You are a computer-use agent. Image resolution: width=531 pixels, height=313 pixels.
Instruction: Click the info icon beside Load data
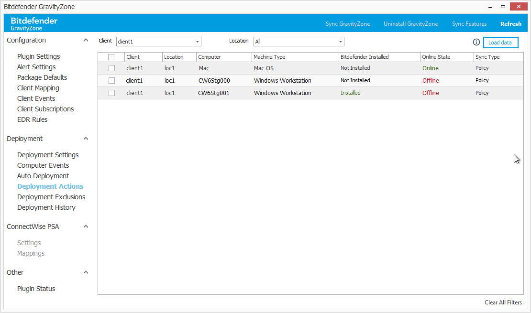tap(476, 42)
